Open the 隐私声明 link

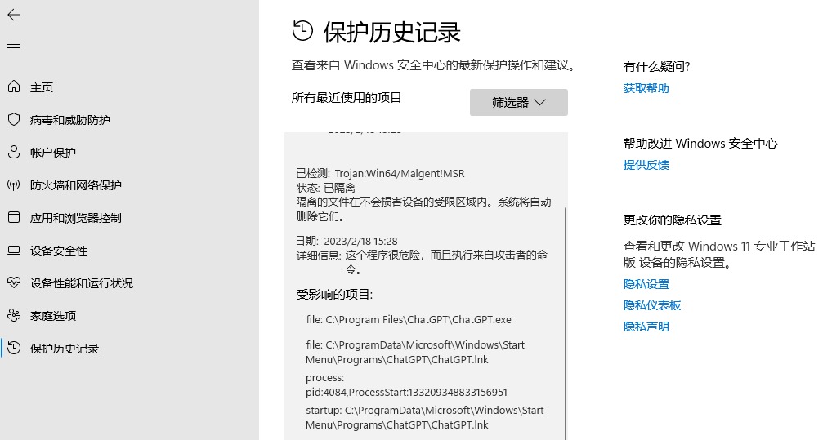pos(646,327)
